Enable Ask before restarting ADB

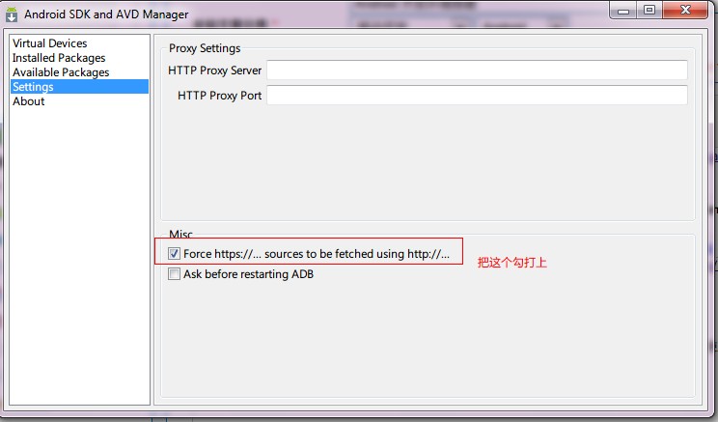174,274
